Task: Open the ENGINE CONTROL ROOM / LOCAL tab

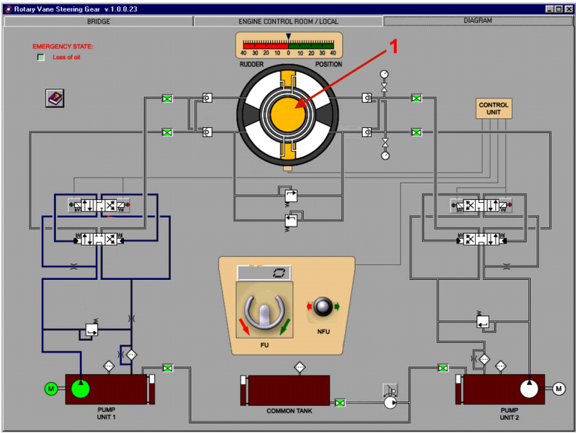Action: pos(288,22)
